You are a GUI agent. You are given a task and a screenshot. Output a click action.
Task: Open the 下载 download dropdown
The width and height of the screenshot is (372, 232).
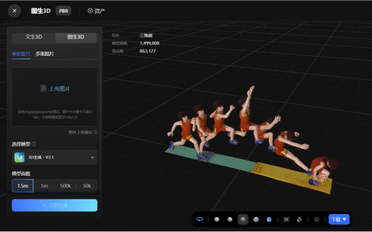[339, 220]
